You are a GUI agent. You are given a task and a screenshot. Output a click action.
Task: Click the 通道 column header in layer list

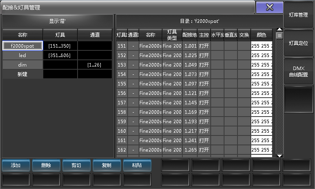94,35
